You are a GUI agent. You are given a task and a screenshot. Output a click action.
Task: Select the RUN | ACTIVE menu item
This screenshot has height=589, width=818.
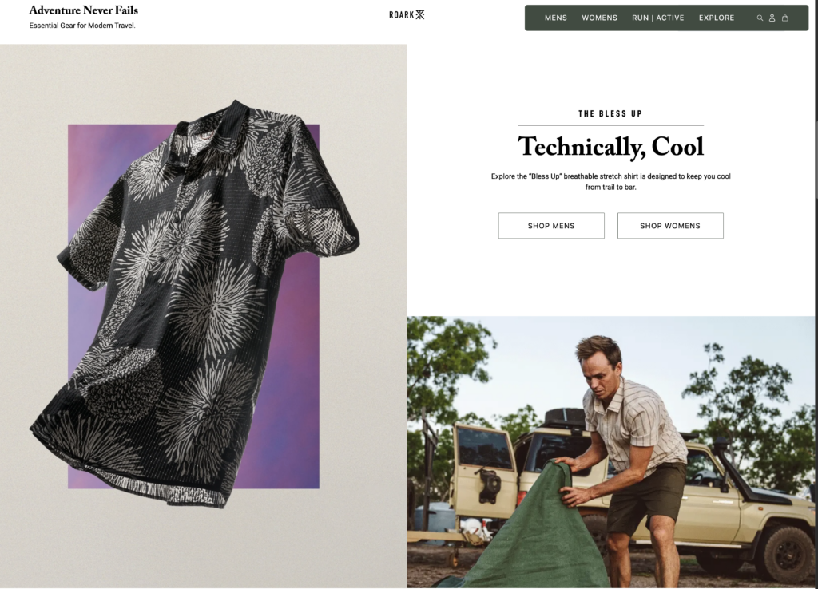point(658,18)
